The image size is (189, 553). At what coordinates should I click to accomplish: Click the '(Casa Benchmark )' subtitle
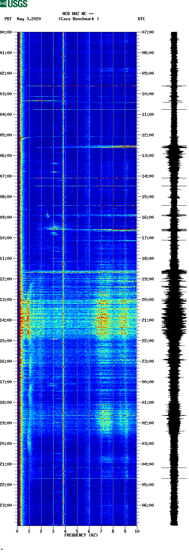pyautogui.click(x=79, y=19)
